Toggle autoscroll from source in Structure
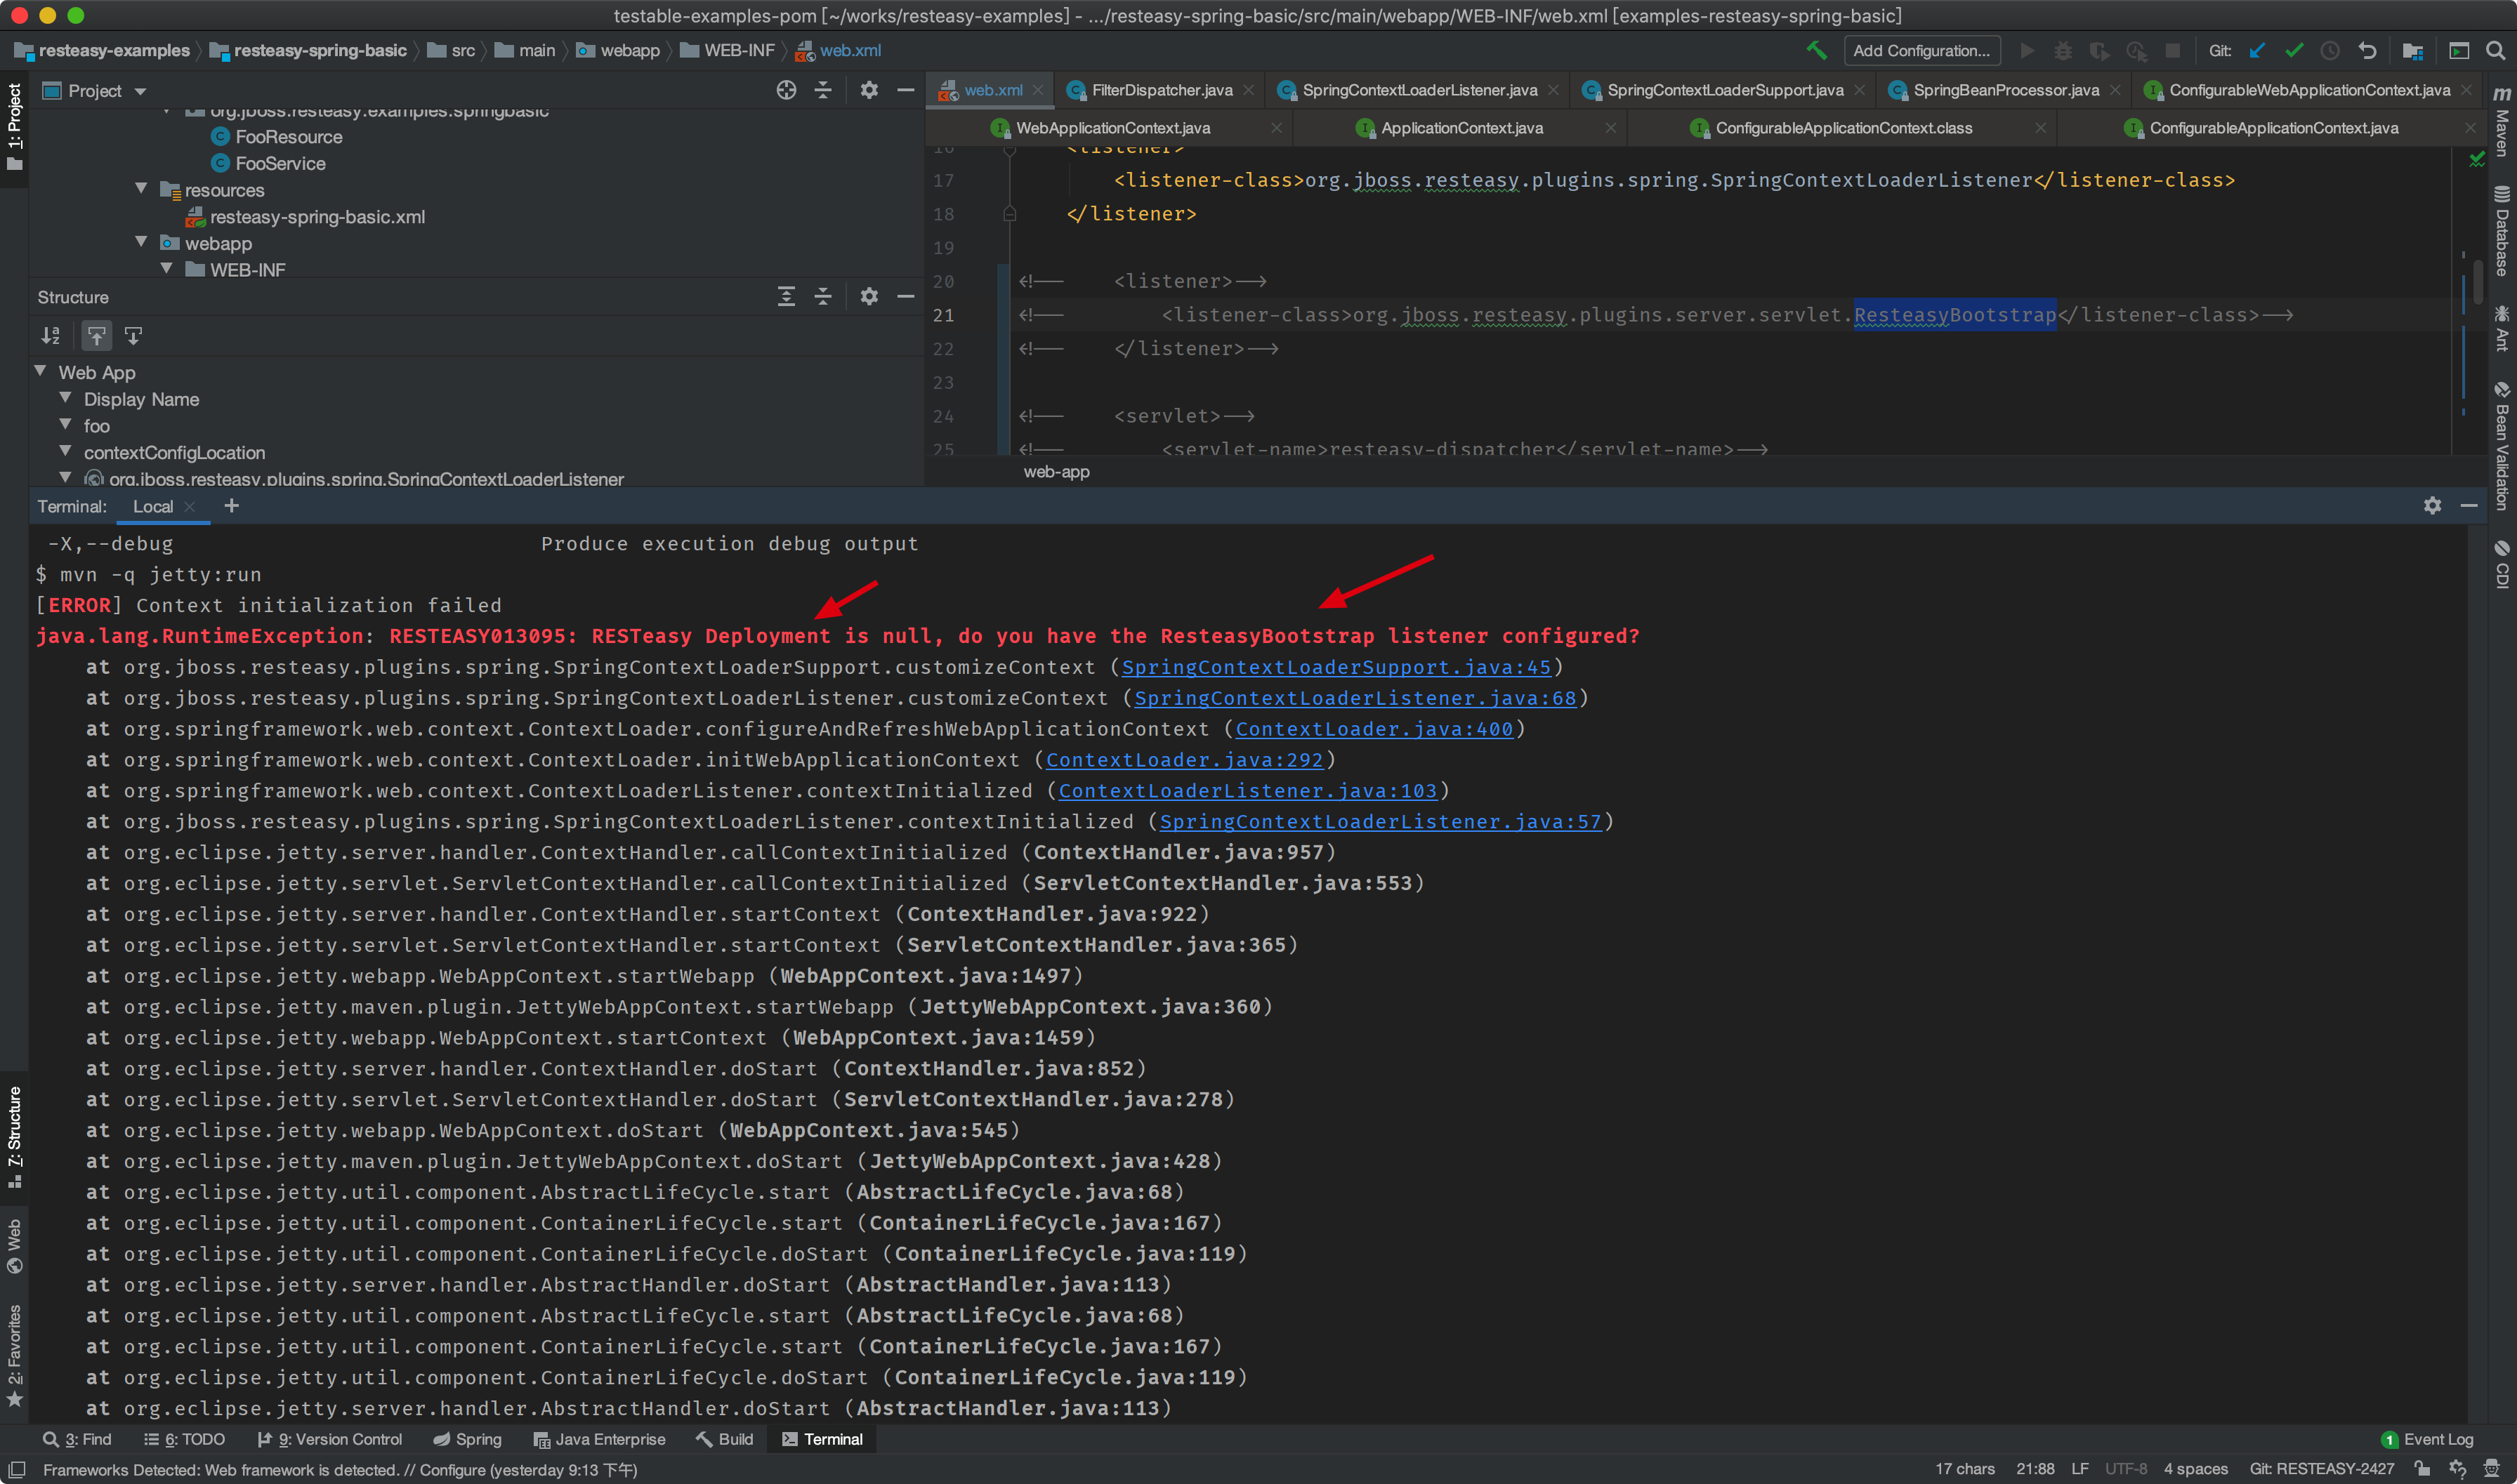This screenshot has width=2517, height=1484. tap(133, 336)
